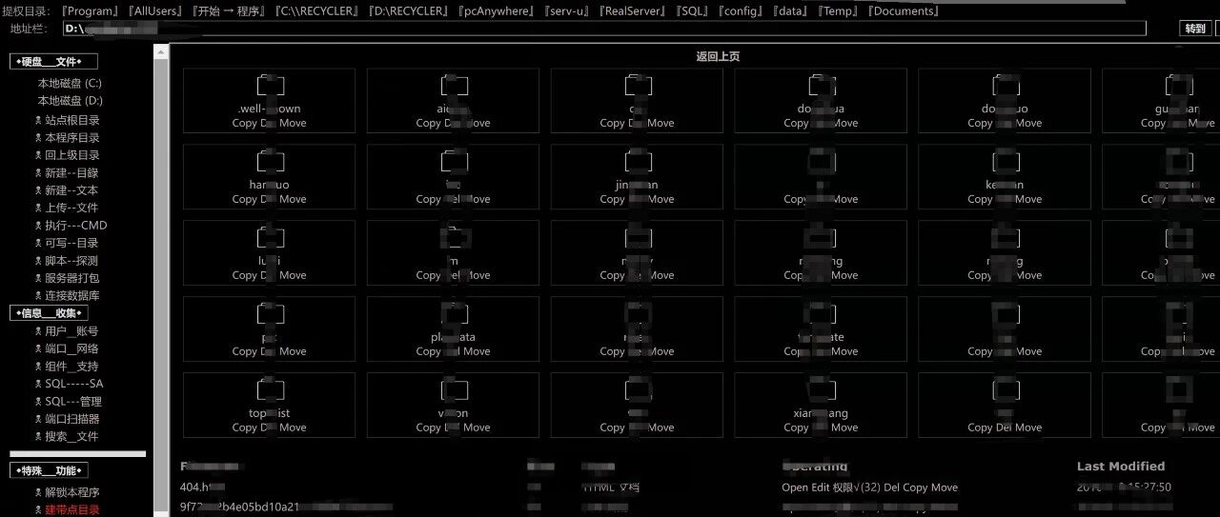Screen dimensions: 1220x517
Task: Open the folder icon labeled do..ua
Action: 822,86
